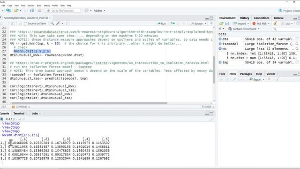The width and height of the screenshot is (300, 169).
Task: View the tmp data frame table icon
Action: click(297, 62)
